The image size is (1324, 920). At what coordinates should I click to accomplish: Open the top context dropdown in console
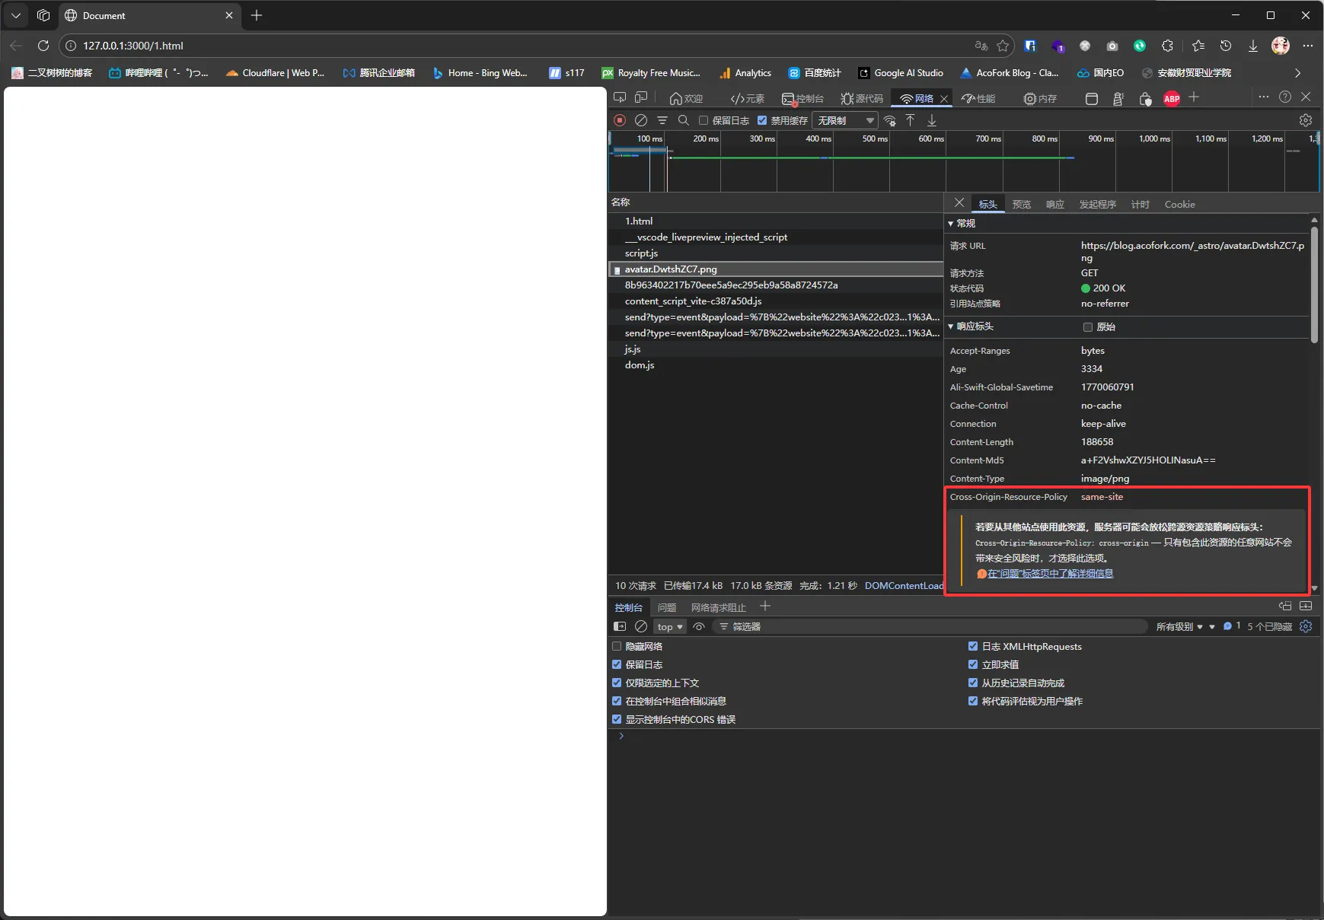670,627
